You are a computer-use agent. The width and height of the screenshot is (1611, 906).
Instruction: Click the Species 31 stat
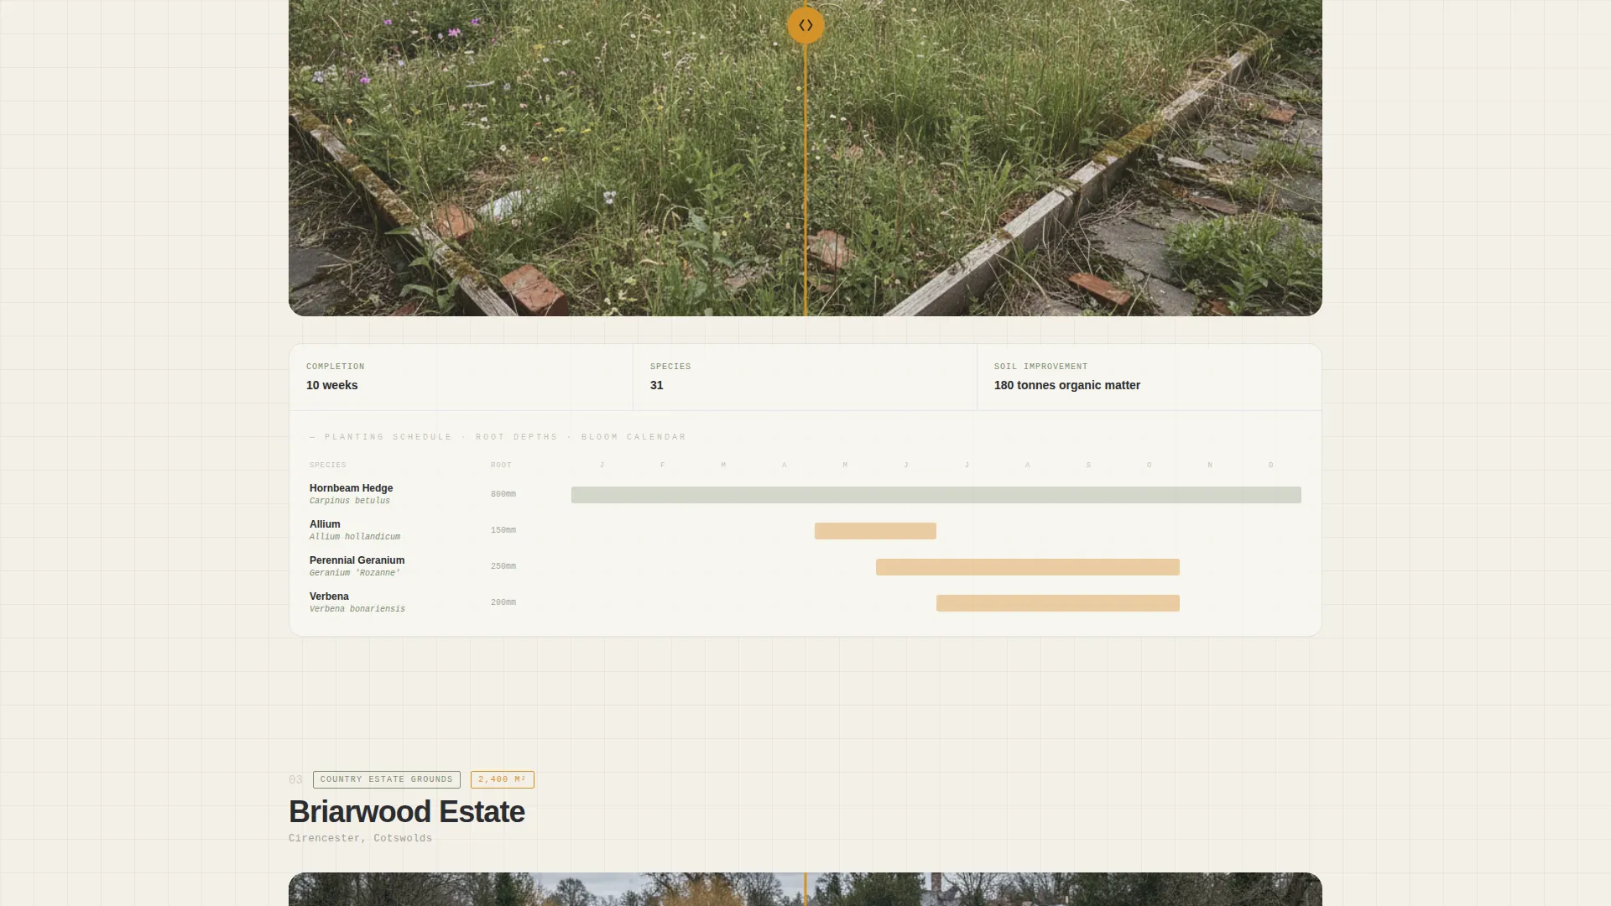805,377
